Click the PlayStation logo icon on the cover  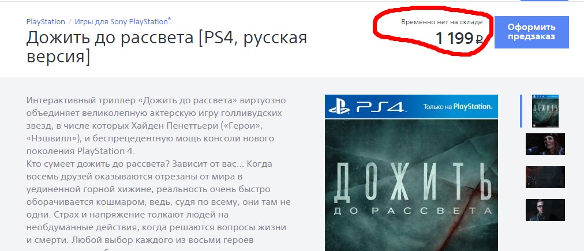[339, 107]
